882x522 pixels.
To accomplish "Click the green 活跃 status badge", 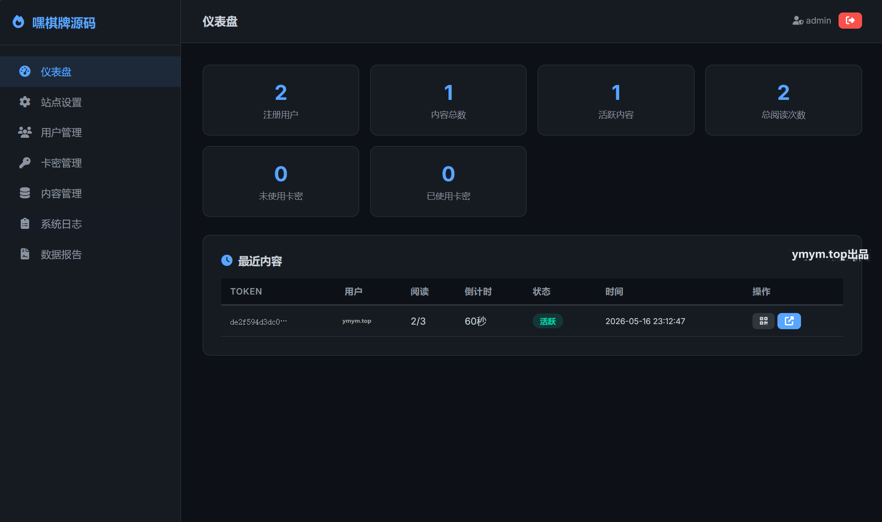I will point(548,321).
